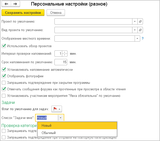160x141 pixels.
Task: Enable confirmation on program close checkbox
Action: [x=4, y=83]
